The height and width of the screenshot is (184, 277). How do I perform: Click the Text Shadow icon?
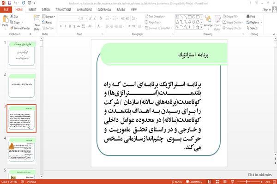[74, 26]
